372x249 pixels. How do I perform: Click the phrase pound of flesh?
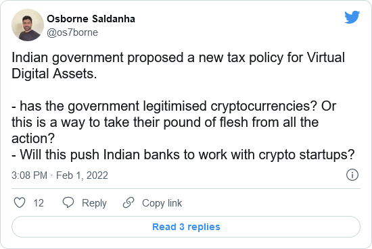tap(206, 122)
